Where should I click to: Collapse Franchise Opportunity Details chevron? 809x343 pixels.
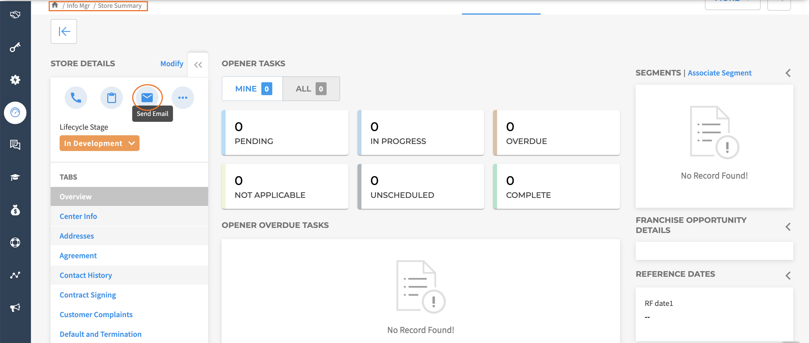coord(788,227)
